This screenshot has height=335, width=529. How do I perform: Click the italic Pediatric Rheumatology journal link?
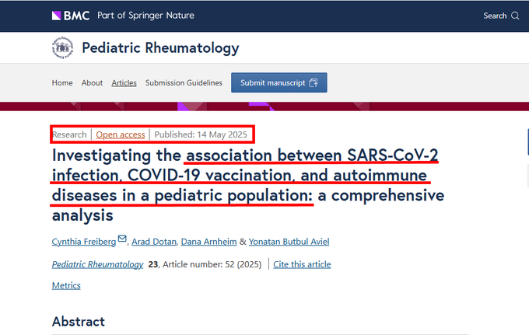pyautogui.click(x=97, y=264)
